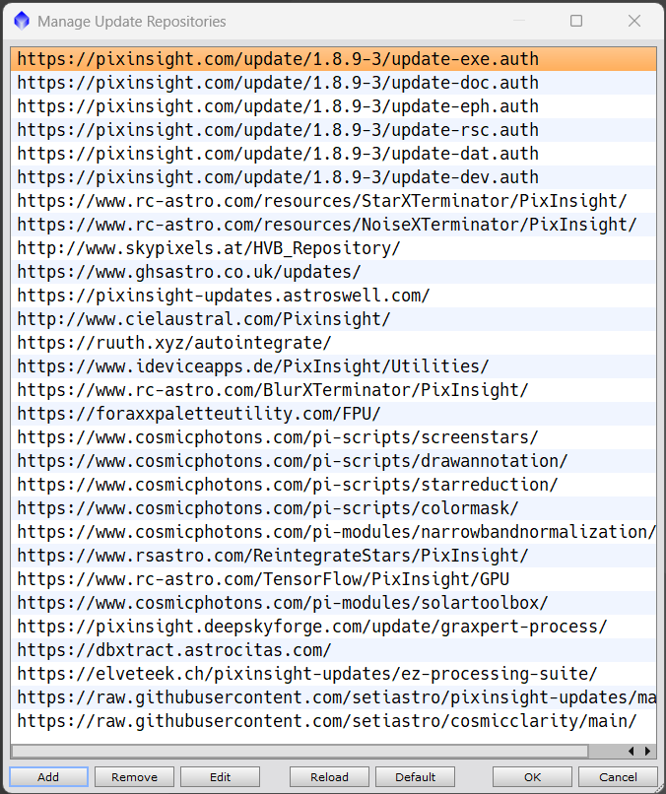Select the cielaustral.com Pixinsight URL
The width and height of the screenshot is (666, 794).
[x=333, y=319]
